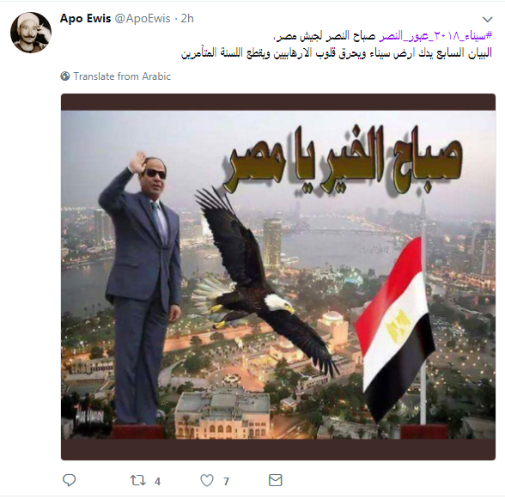Screen dimensions: 505x499
Task: Click the globe icon beside Translate
Action: point(65,76)
